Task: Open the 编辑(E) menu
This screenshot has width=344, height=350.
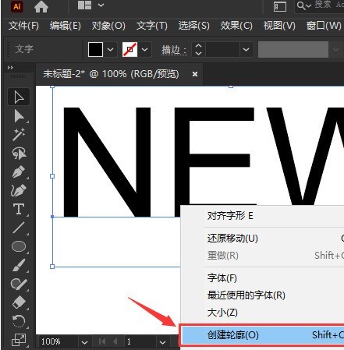Action: point(66,26)
